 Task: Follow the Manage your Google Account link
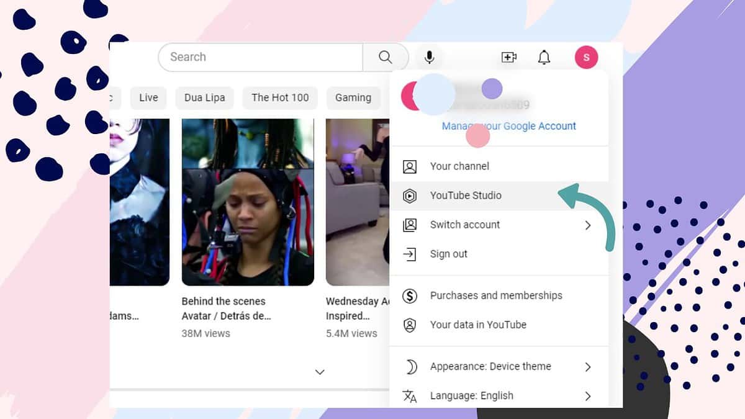point(509,126)
